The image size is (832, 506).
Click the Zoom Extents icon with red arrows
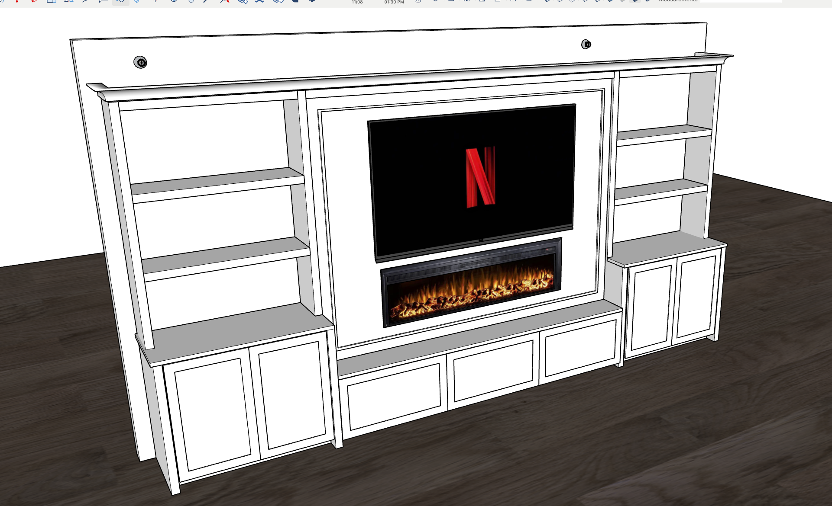pos(224,1)
